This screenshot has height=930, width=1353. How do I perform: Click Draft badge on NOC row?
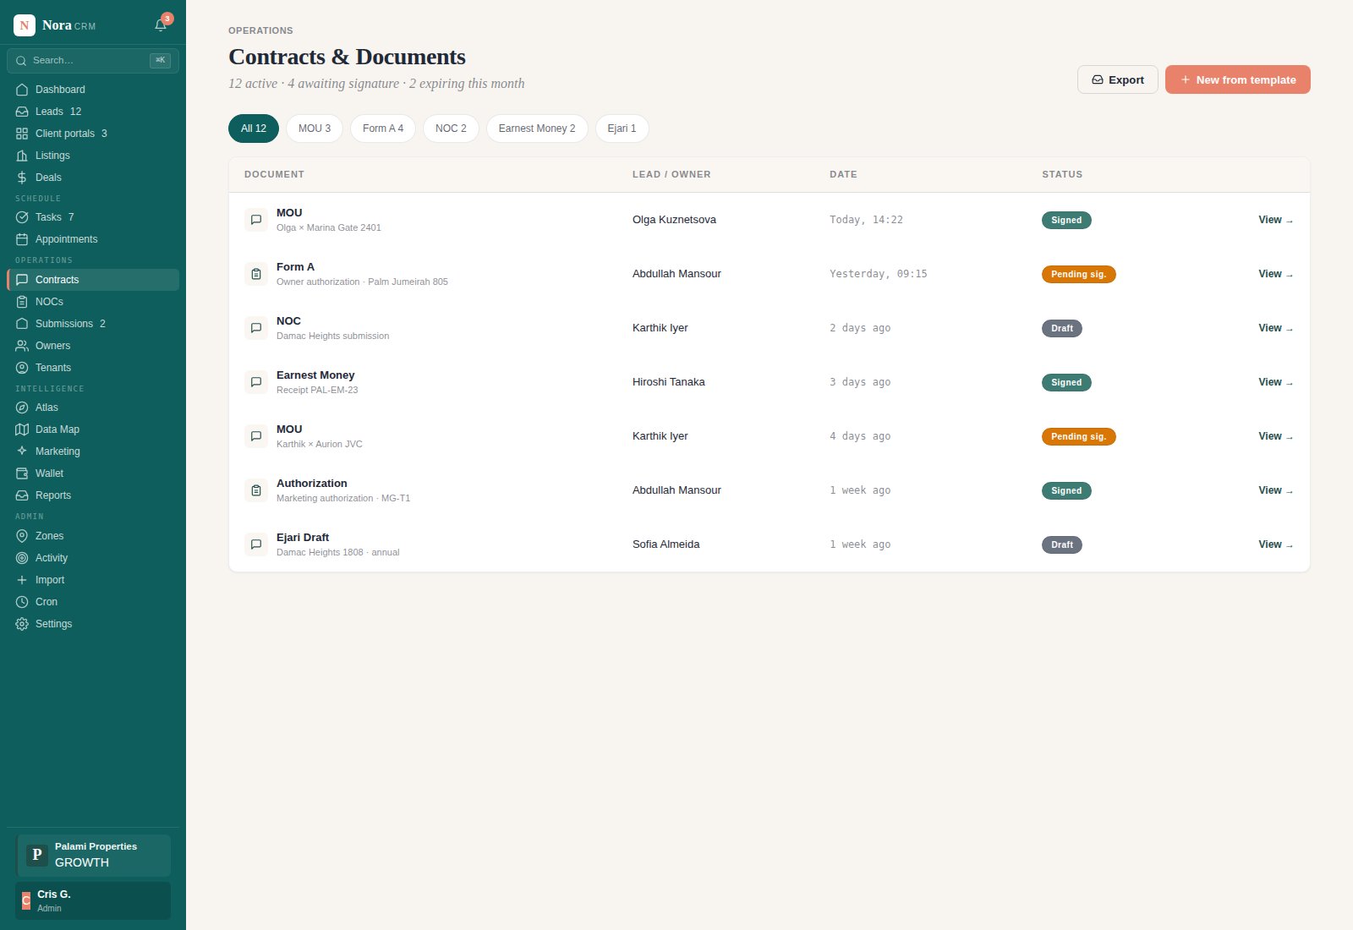point(1062,328)
